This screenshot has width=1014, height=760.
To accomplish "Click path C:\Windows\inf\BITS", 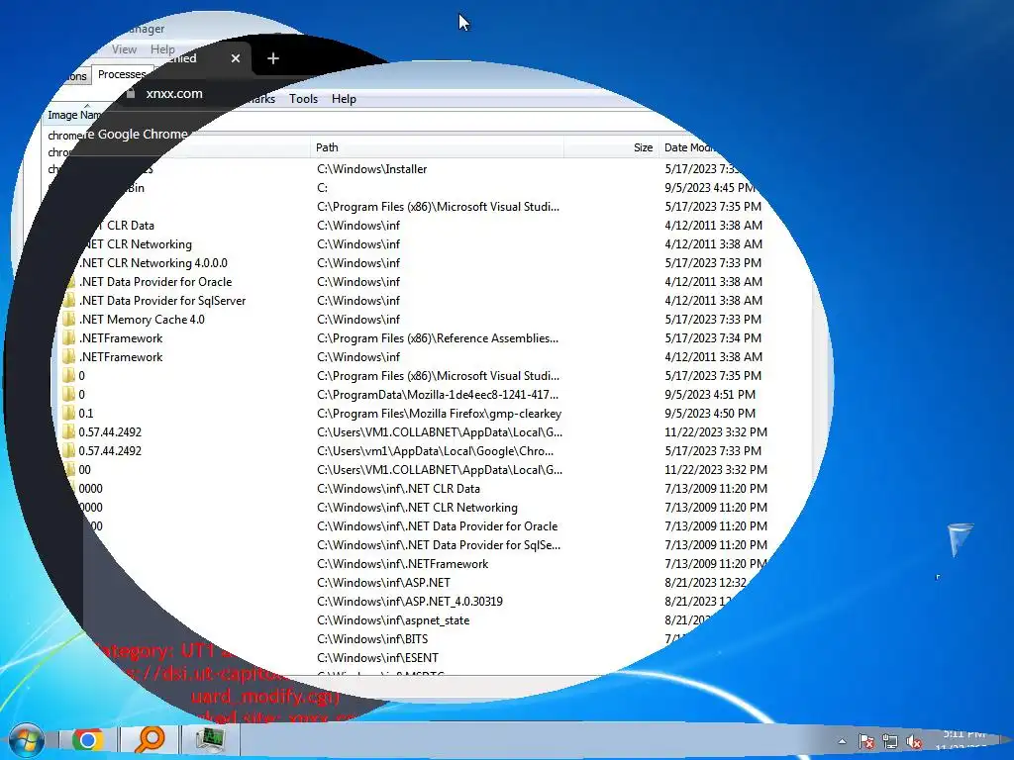I will point(372,639).
